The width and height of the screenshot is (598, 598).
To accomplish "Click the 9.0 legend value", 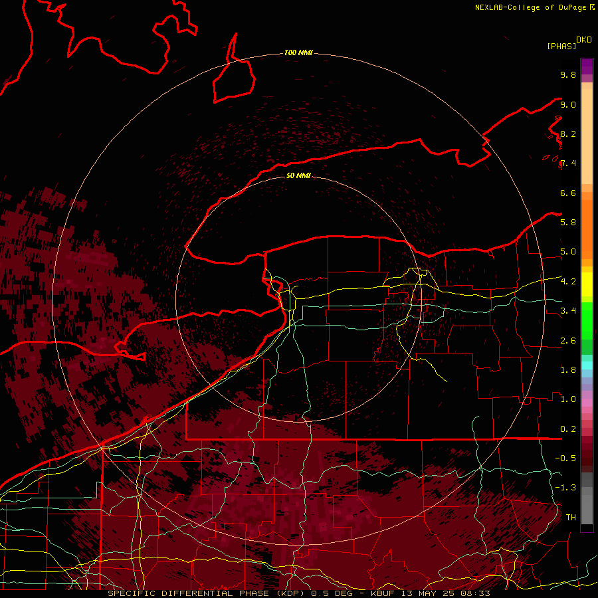I will (x=568, y=104).
